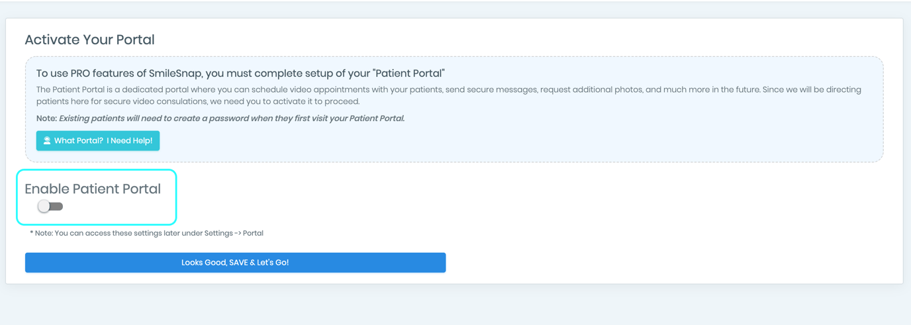Click "I Need Help!" text on teal button
Image resolution: width=911 pixels, height=325 pixels.
click(x=130, y=140)
